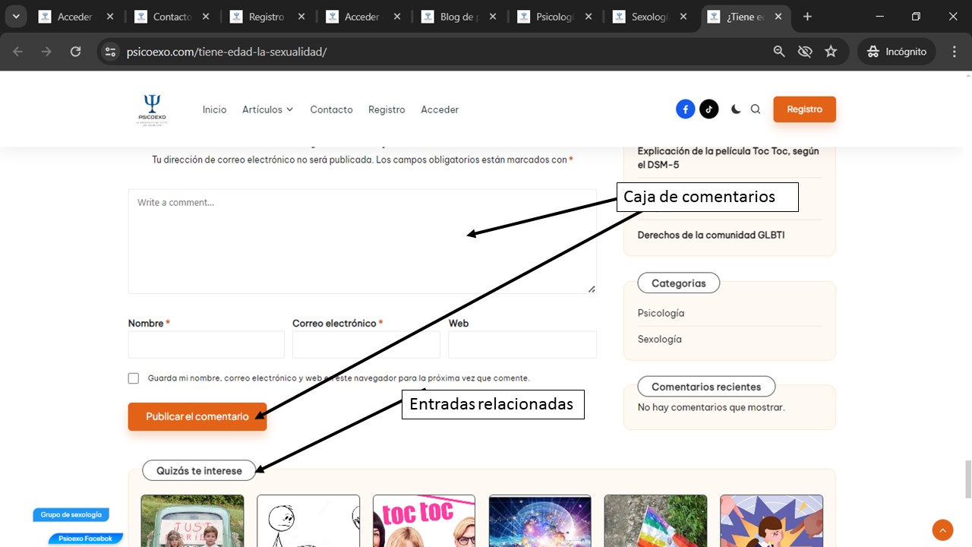Check the save name and email checkbox
This screenshot has height=547, width=972.
click(x=134, y=378)
